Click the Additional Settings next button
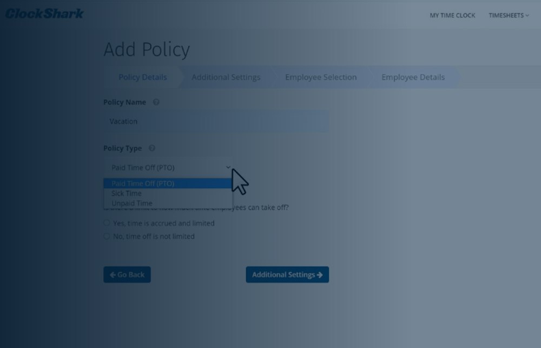Viewport: 541px width, 348px height. [x=287, y=275]
